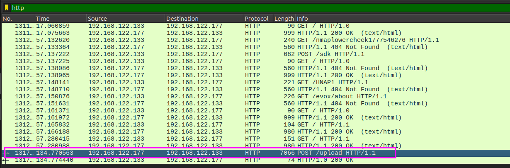
Task: Click the length value 682
Action: (289, 54)
